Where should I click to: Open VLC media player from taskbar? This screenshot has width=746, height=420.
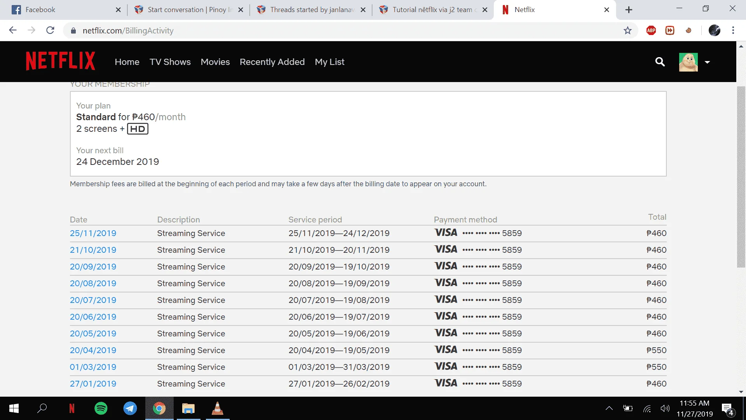(218, 408)
